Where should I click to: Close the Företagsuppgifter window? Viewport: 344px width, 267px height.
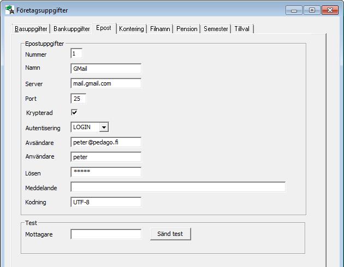tap(330, 10)
